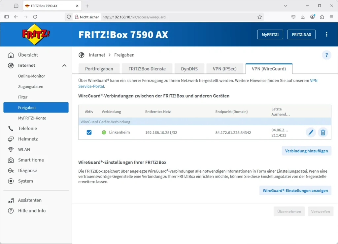Close the FRITZ!Box 7590 AX browser tab
Image resolution: width=338 pixels, height=244 pixels.
click(77, 6)
